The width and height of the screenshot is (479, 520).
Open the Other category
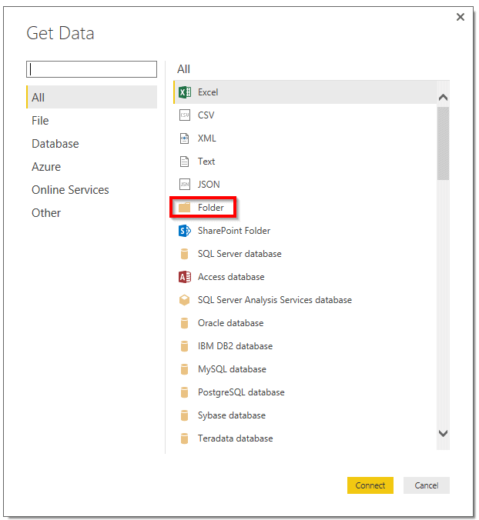point(46,213)
